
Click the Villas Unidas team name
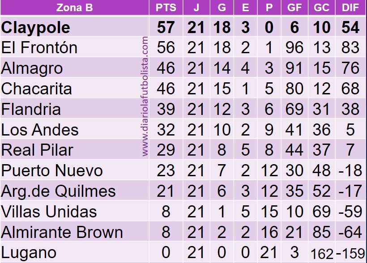pyautogui.click(x=49, y=211)
